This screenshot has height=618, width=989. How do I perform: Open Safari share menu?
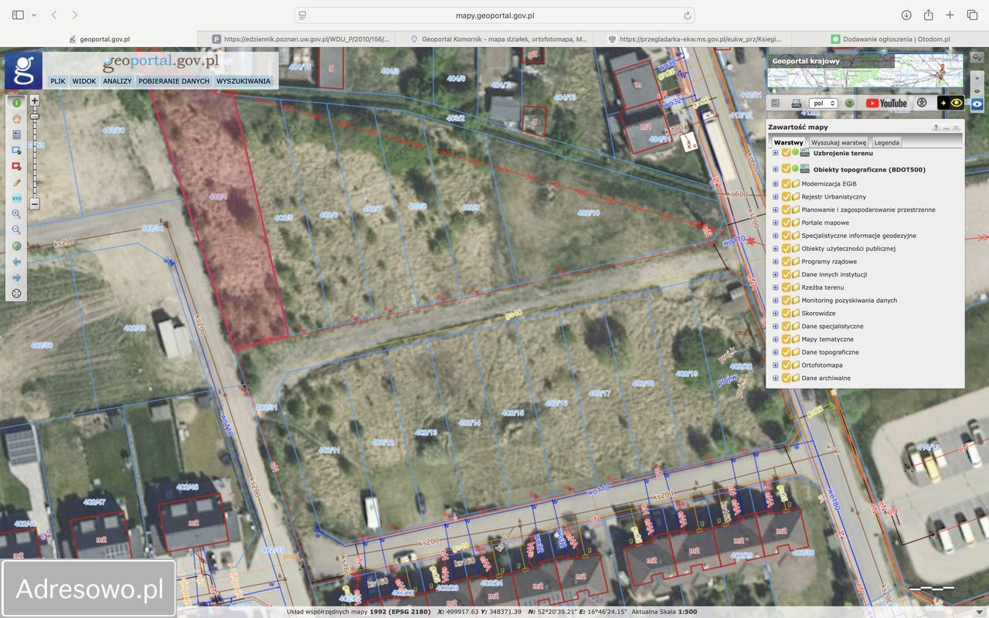(928, 15)
